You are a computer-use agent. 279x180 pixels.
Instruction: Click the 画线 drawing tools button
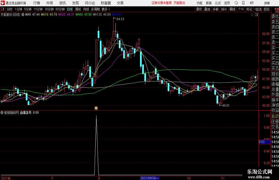point(232,9)
